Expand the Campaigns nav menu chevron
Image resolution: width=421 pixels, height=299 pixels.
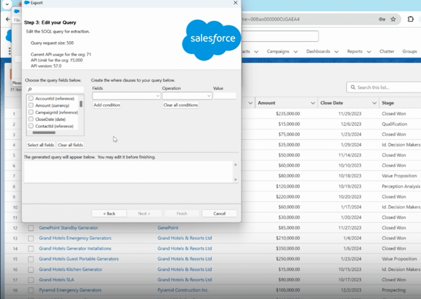click(x=296, y=52)
